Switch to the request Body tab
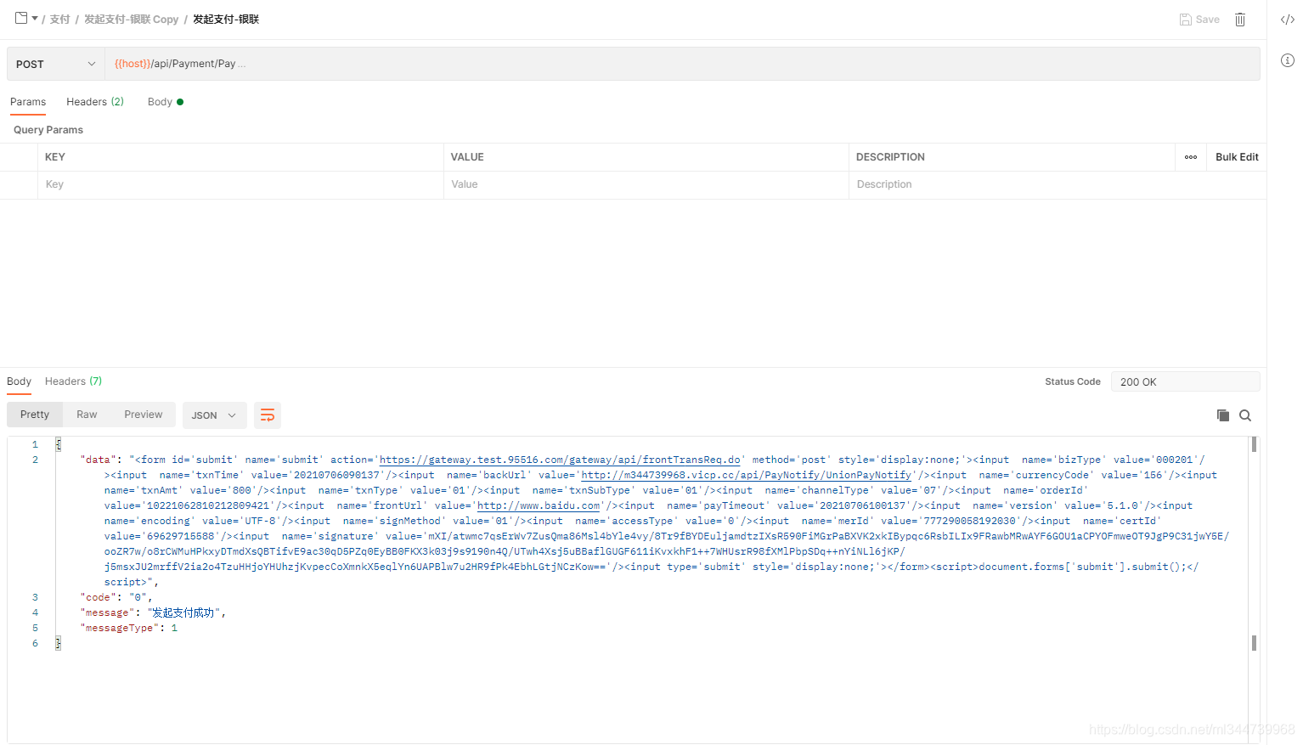The height and width of the screenshot is (745, 1303). [x=165, y=102]
